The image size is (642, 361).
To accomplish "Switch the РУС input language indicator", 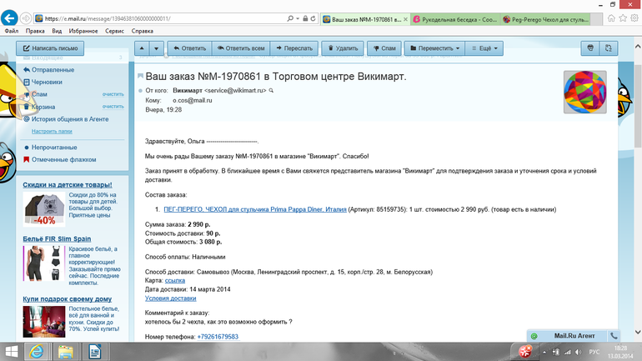I will 594,352.
